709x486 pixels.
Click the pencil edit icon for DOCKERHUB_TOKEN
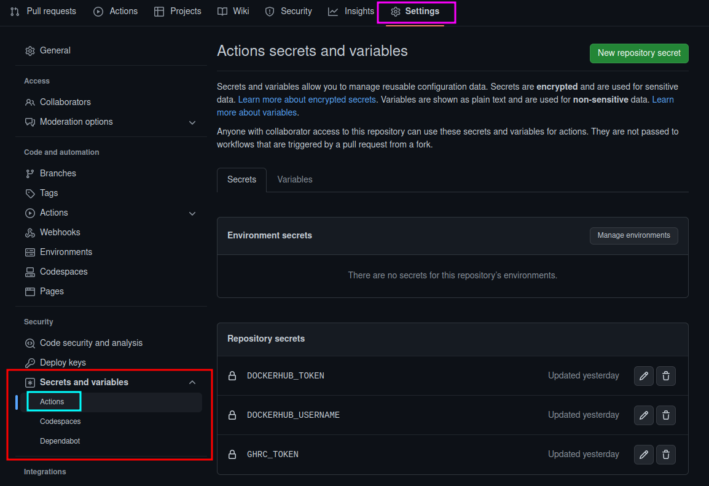coord(643,376)
